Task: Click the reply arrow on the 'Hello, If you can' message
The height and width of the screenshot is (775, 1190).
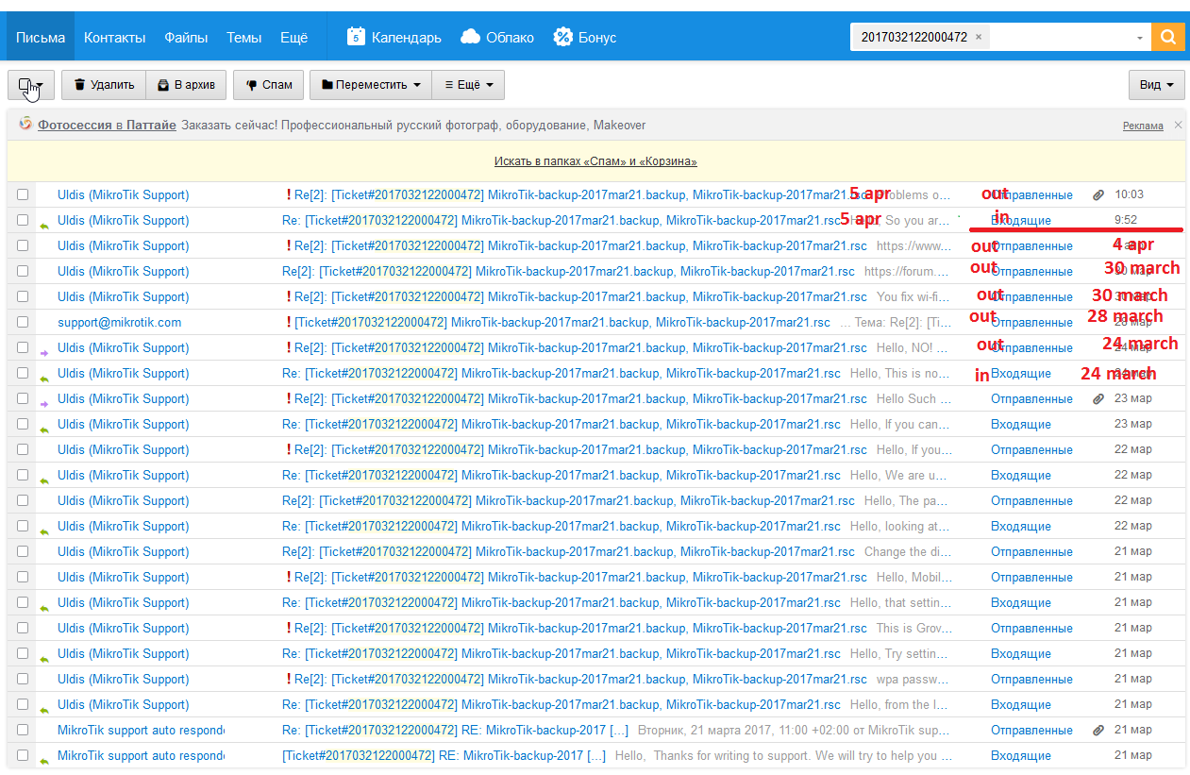Action: [x=43, y=429]
